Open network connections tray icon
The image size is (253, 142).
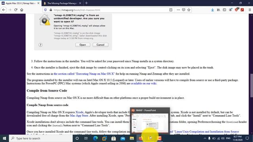coord(218,138)
